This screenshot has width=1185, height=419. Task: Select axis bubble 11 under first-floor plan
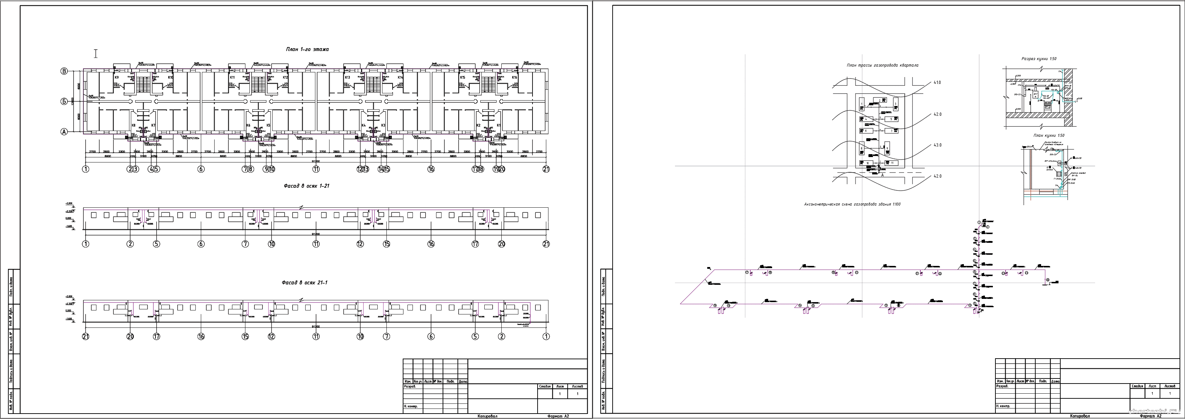316,169
